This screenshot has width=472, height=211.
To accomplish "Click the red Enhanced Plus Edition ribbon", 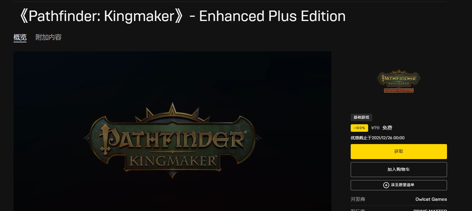I will [399, 90].
